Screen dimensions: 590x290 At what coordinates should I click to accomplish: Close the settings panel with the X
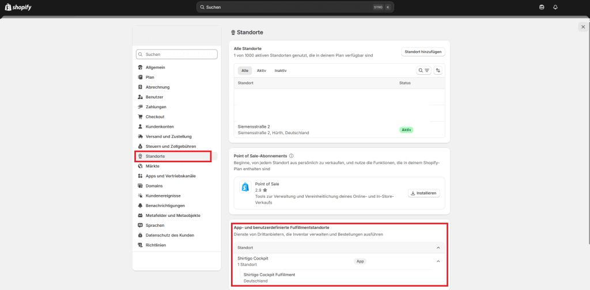coord(583,27)
